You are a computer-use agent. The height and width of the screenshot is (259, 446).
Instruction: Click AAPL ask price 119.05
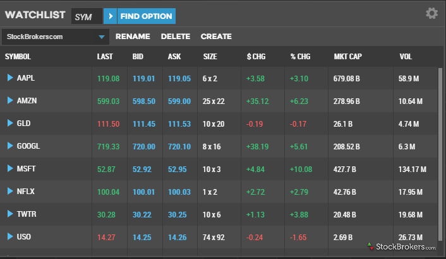[x=179, y=79]
